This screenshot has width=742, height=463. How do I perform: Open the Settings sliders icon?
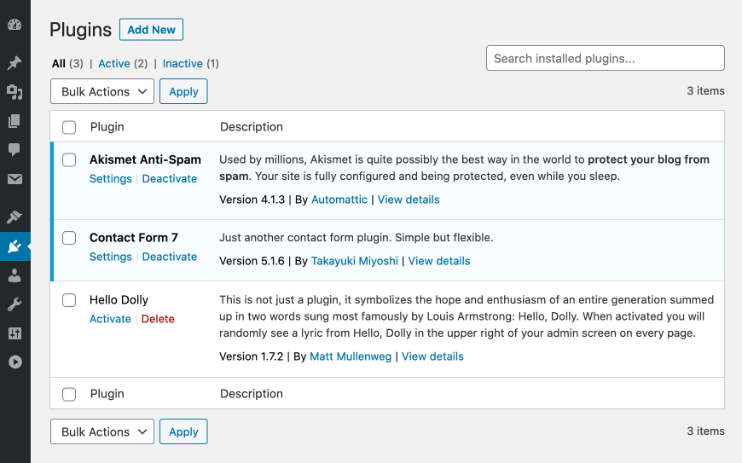(14, 333)
